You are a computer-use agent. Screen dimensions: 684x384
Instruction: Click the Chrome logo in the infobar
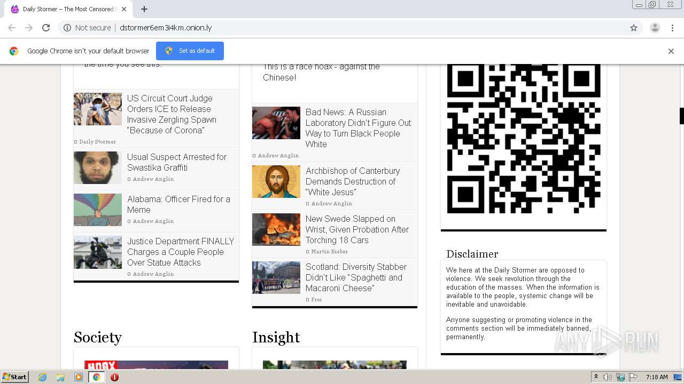pyautogui.click(x=14, y=51)
